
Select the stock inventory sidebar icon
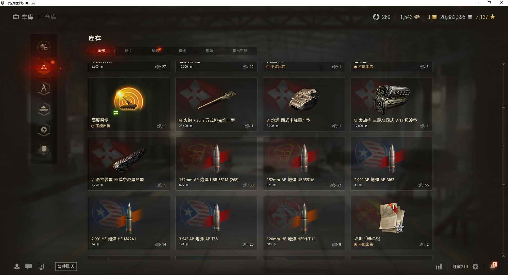click(x=44, y=68)
